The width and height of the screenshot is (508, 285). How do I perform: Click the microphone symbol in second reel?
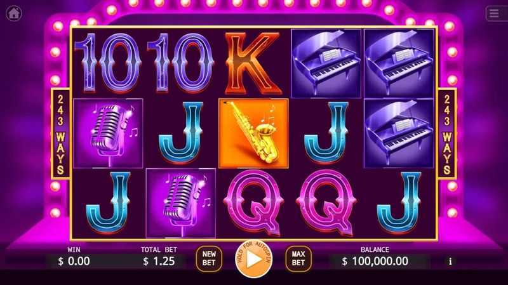click(181, 203)
